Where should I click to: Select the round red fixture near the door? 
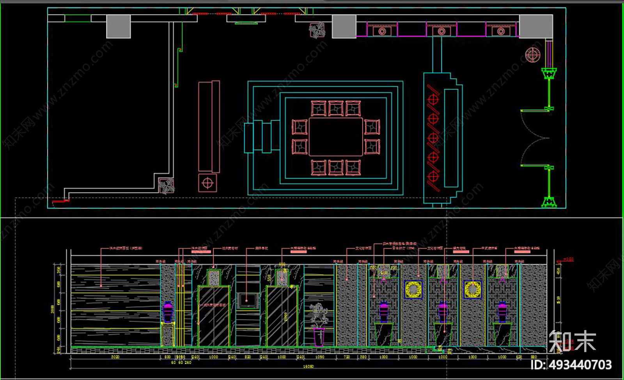tap(532, 55)
